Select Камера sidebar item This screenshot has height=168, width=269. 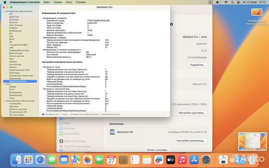point(13,62)
